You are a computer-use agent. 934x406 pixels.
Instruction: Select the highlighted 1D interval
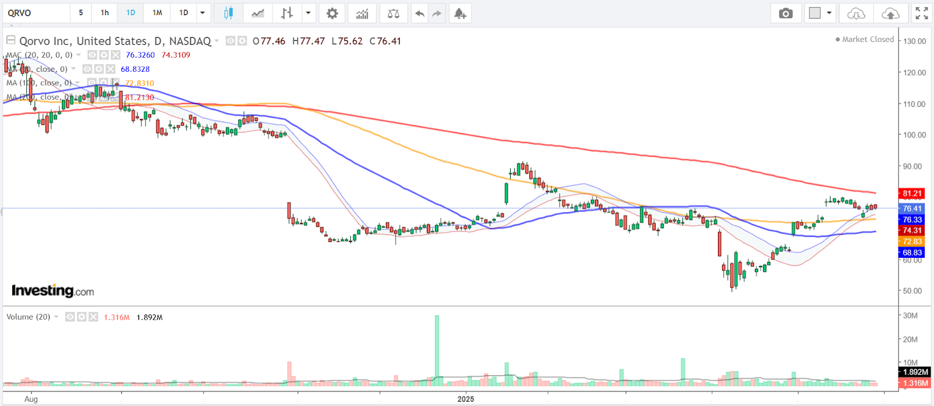pos(131,13)
